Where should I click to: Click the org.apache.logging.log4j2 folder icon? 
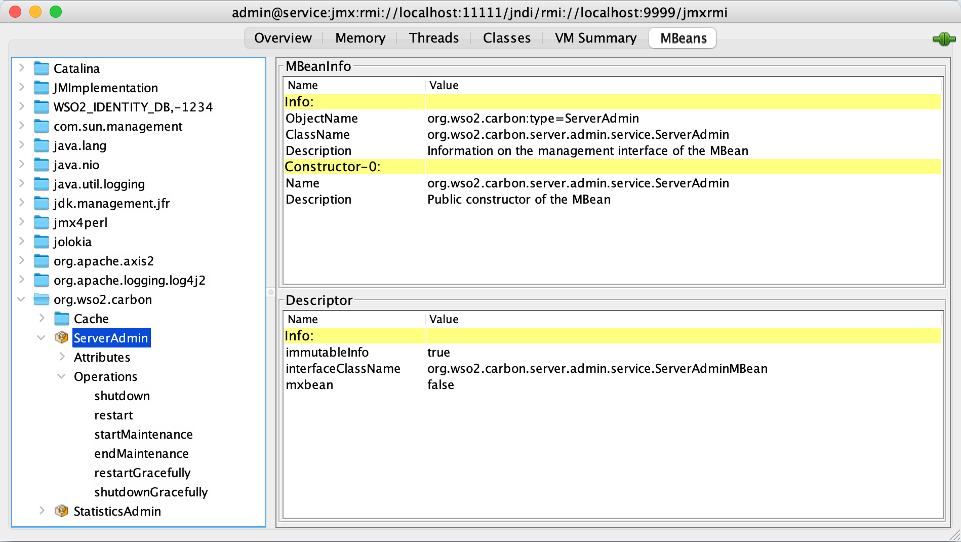coord(42,280)
